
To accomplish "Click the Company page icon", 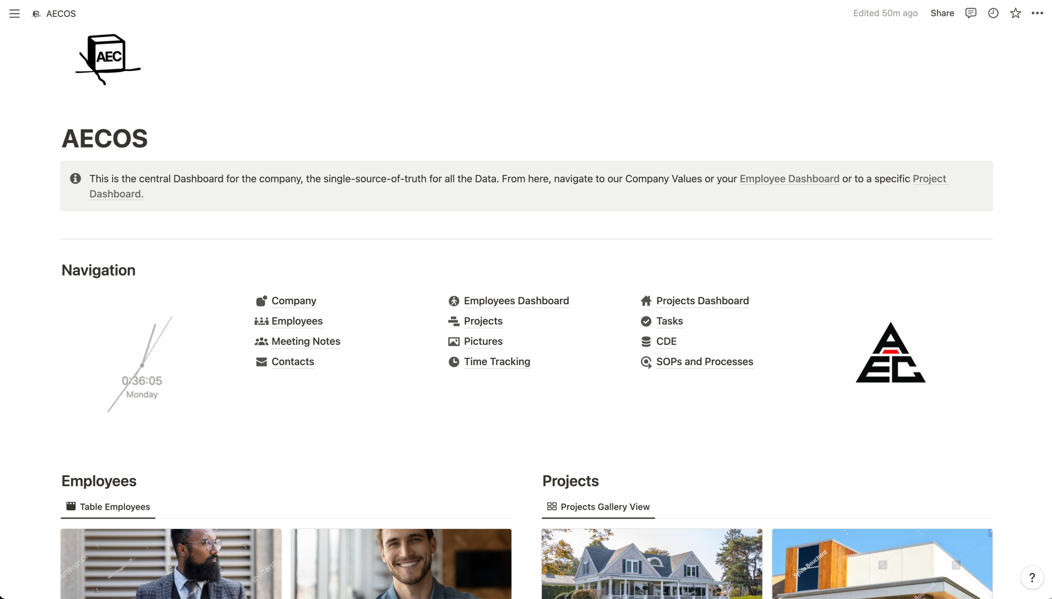I will 261,301.
